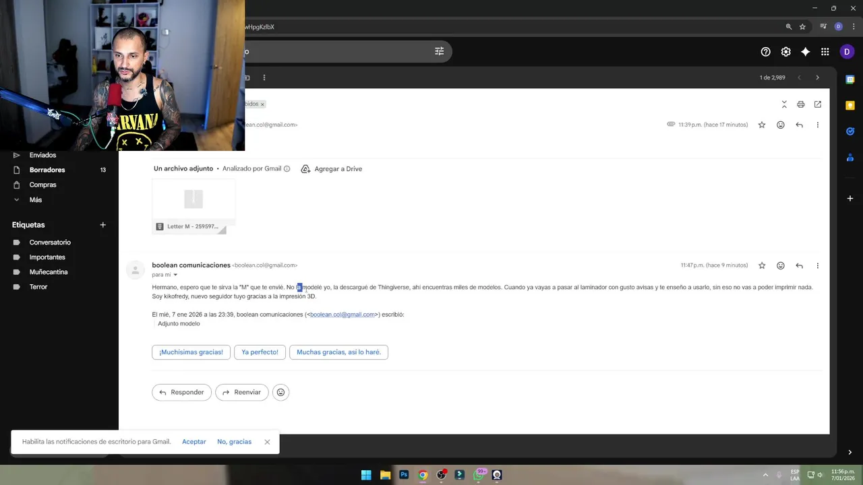Open Gmail Settings gear icon
The image size is (863, 485).
[785, 52]
